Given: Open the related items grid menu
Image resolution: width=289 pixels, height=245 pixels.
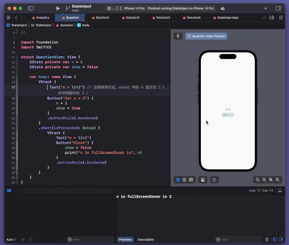Looking at the screenshot, I should pos(8,17).
